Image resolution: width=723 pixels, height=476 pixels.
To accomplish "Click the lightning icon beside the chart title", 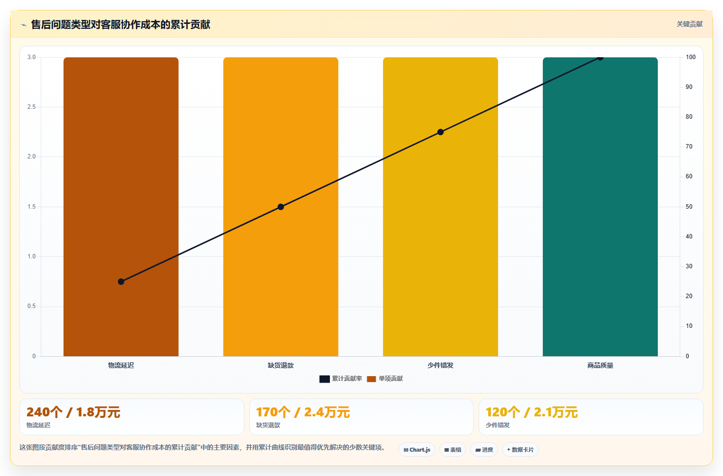I will (x=23, y=25).
